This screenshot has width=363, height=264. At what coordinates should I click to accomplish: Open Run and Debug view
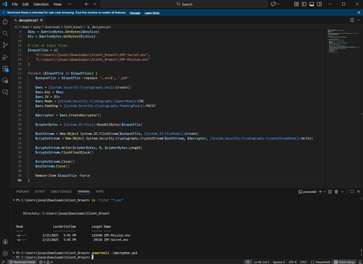[5, 57]
